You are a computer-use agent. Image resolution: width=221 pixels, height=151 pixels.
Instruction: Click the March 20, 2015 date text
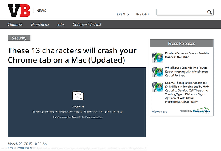tap(28, 144)
